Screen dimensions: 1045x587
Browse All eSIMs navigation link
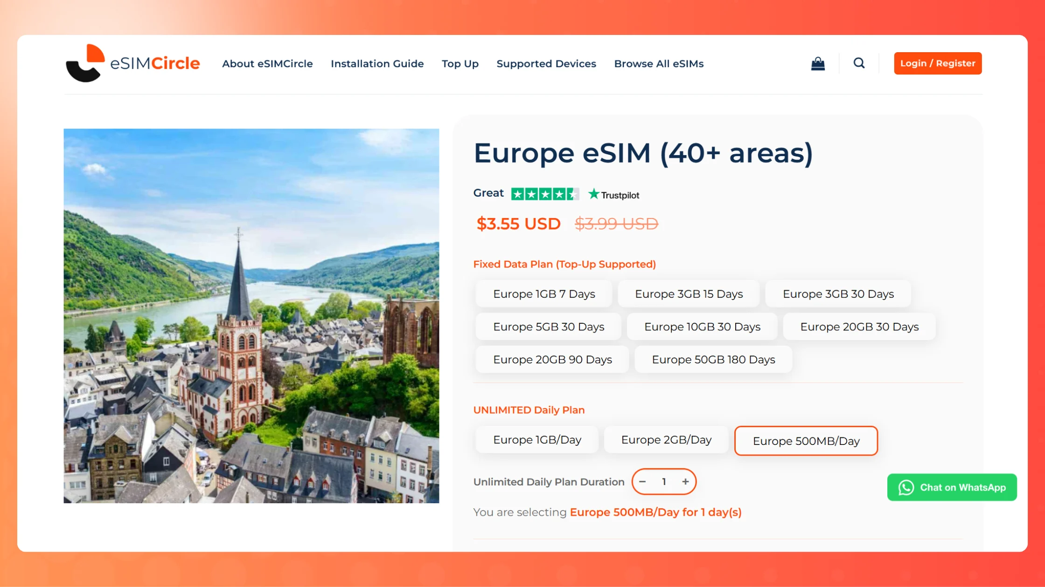point(659,64)
